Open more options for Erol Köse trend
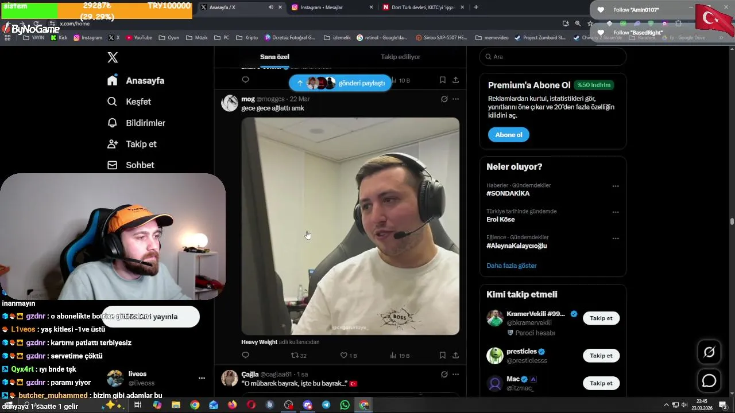Image resolution: width=735 pixels, height=413 pixels. (616, 212)
